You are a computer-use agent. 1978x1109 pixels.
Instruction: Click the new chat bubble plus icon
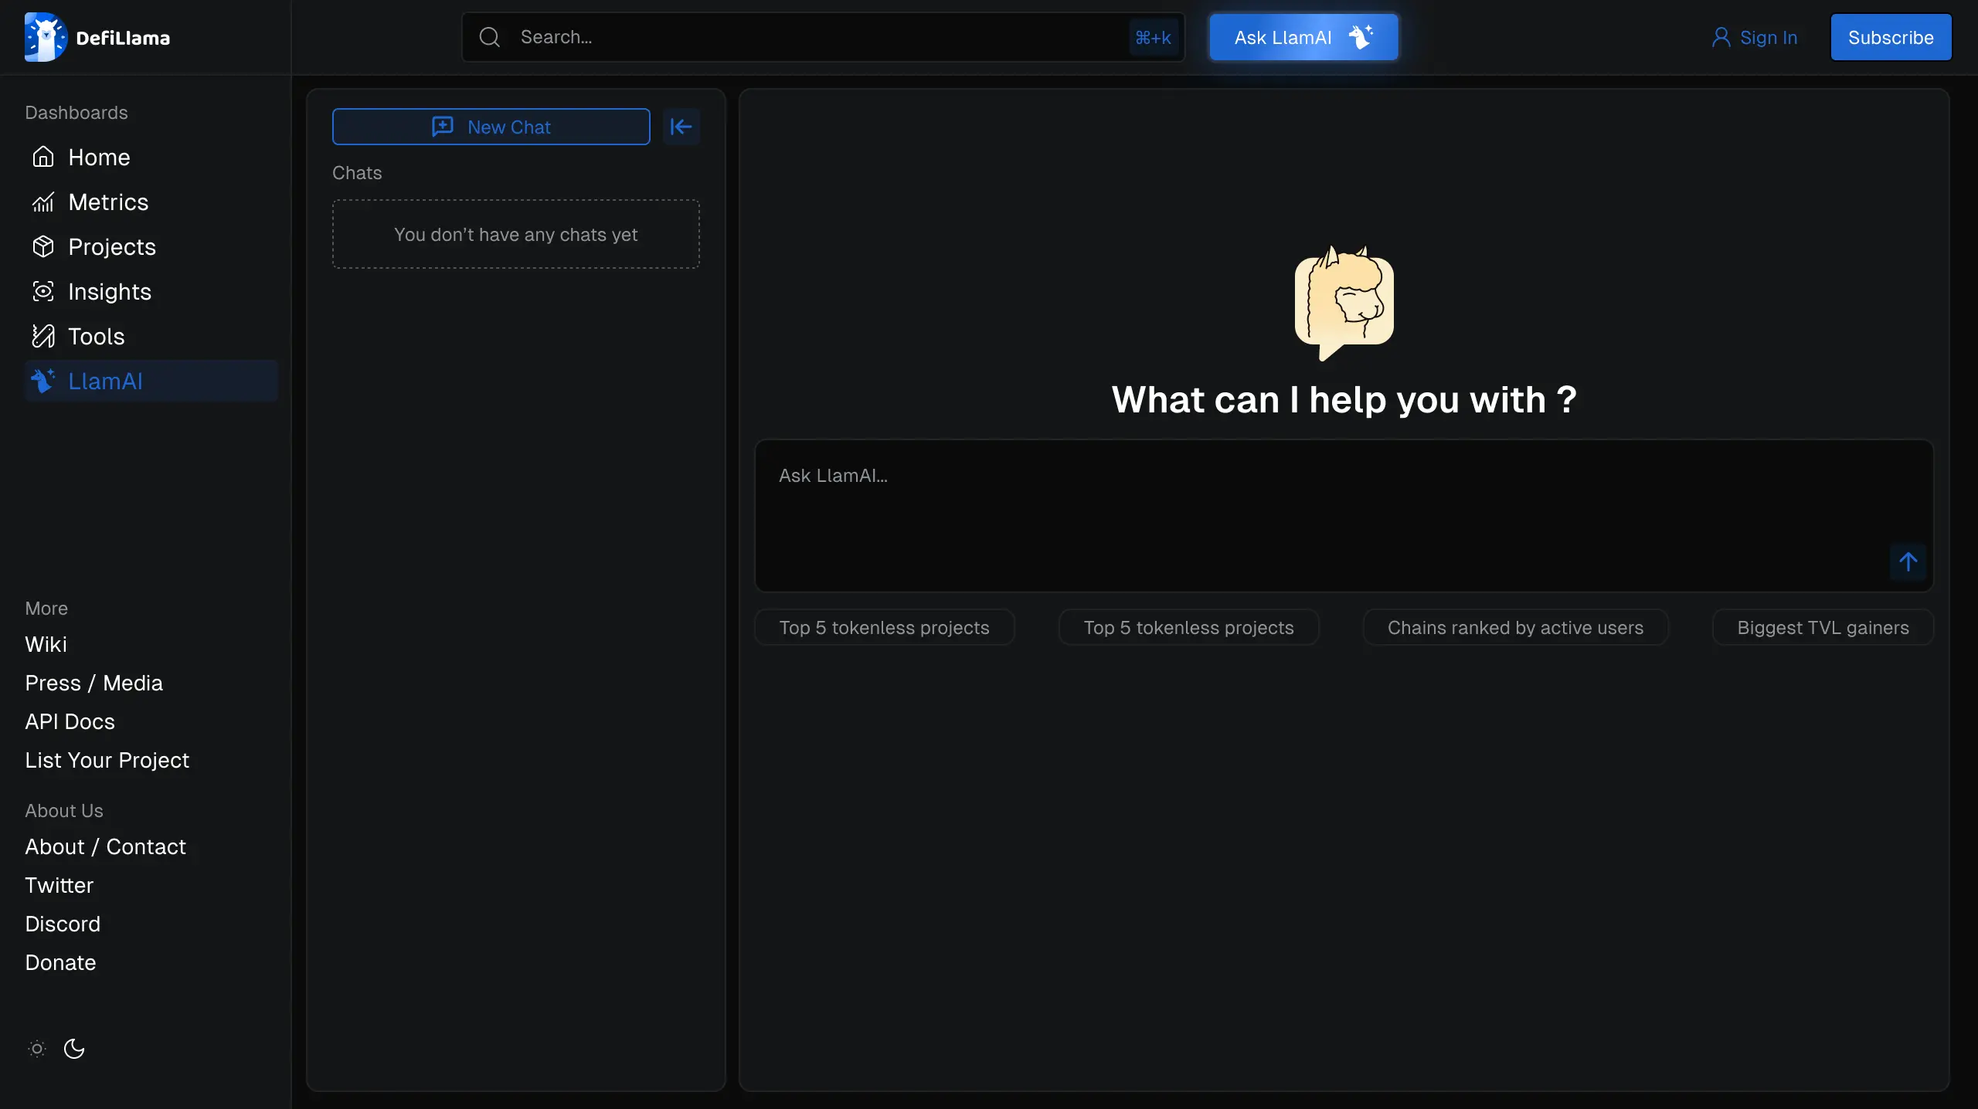pyautogui.click(x=443, y=127)
